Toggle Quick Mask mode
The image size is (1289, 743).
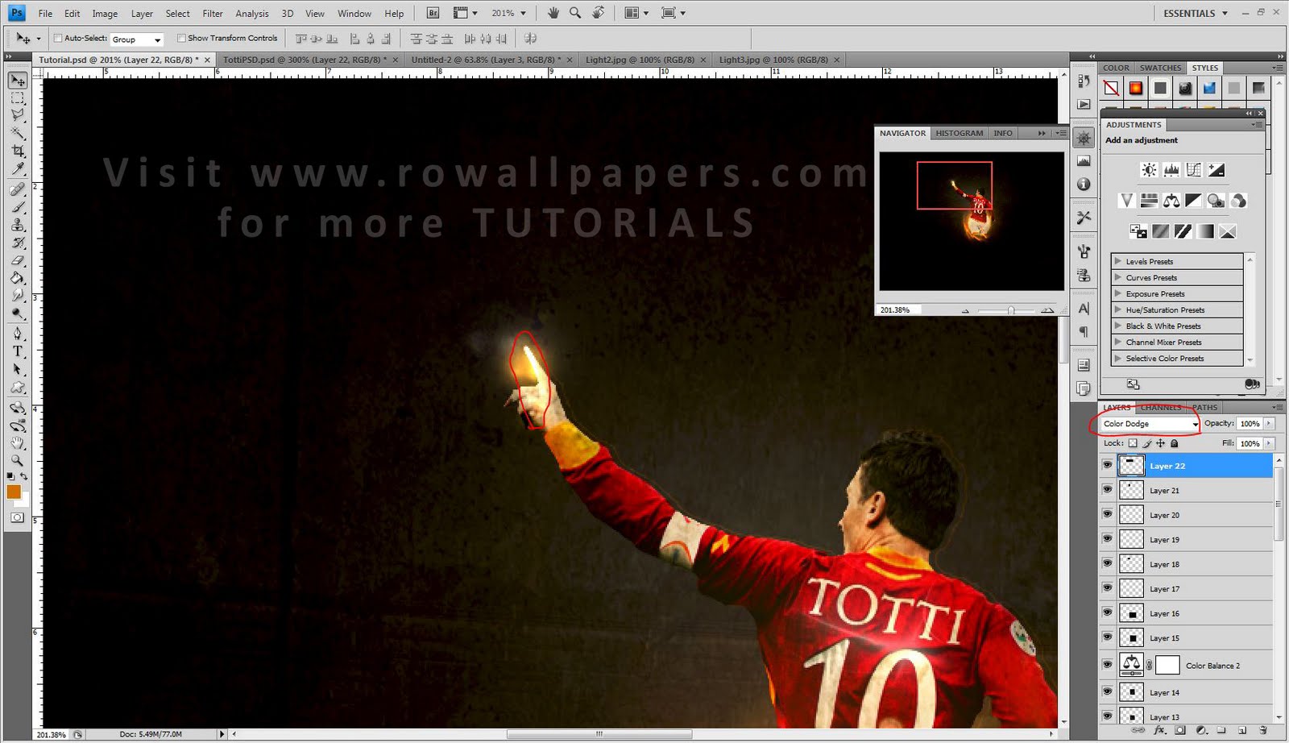click(x=17, y=517)
